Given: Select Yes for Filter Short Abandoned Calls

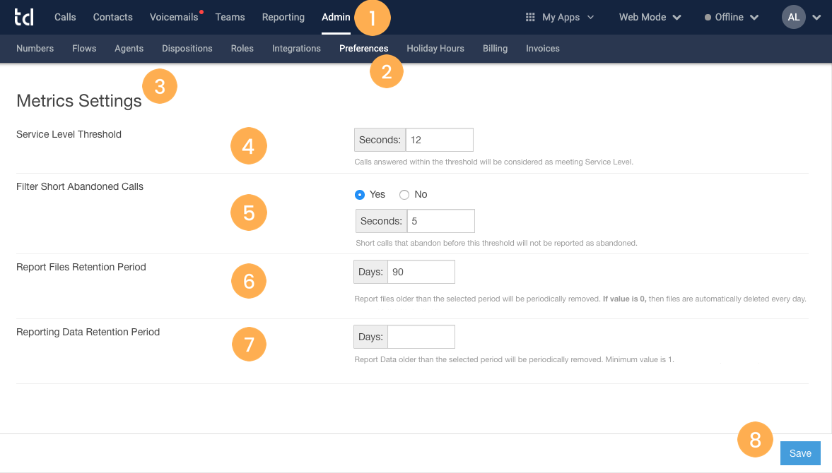Looking at the screenshot, I should (359, 194).
